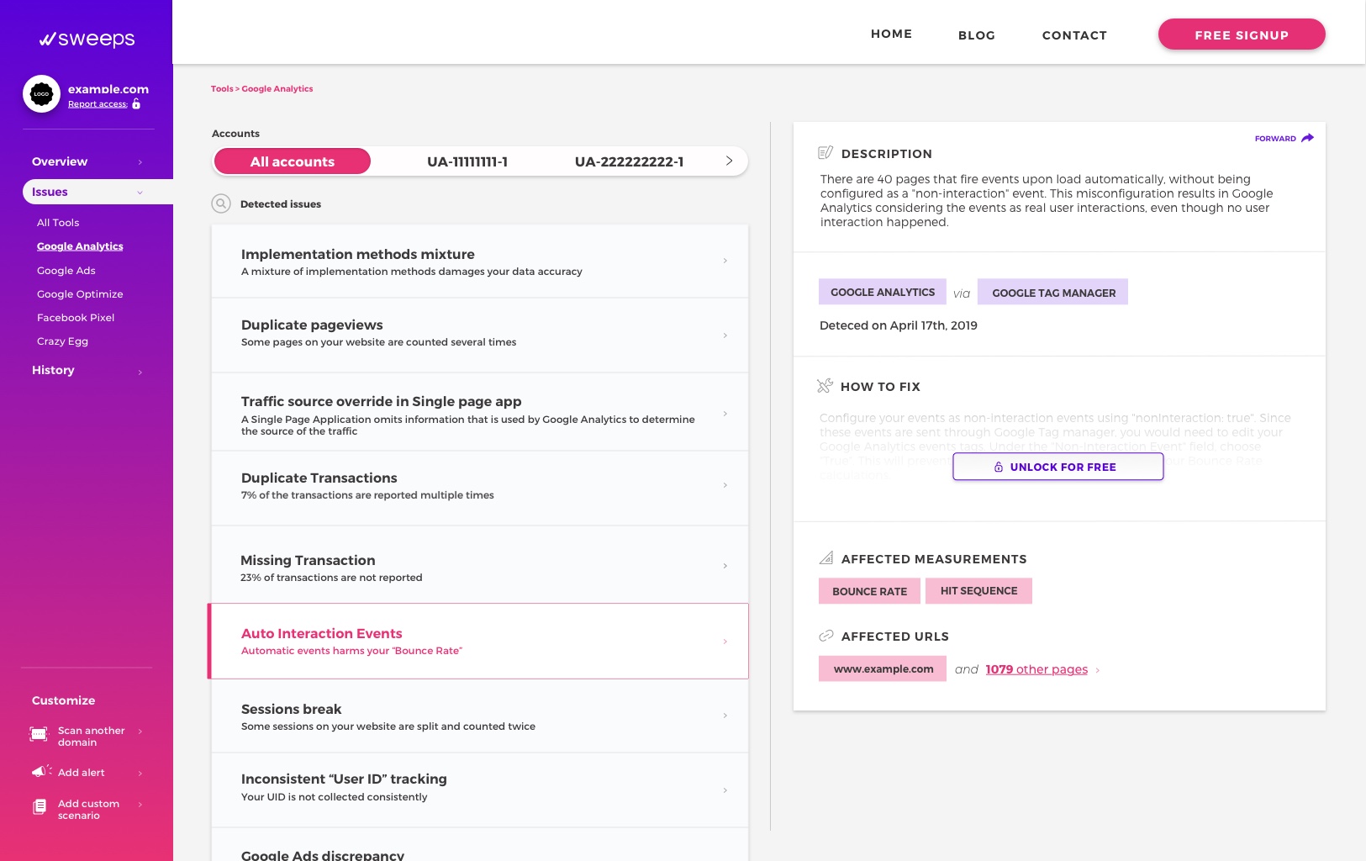Viewport: 1366px width, 861px height.
Task: Click the Google Tag Manager tag
Action: pos(1053,292)
